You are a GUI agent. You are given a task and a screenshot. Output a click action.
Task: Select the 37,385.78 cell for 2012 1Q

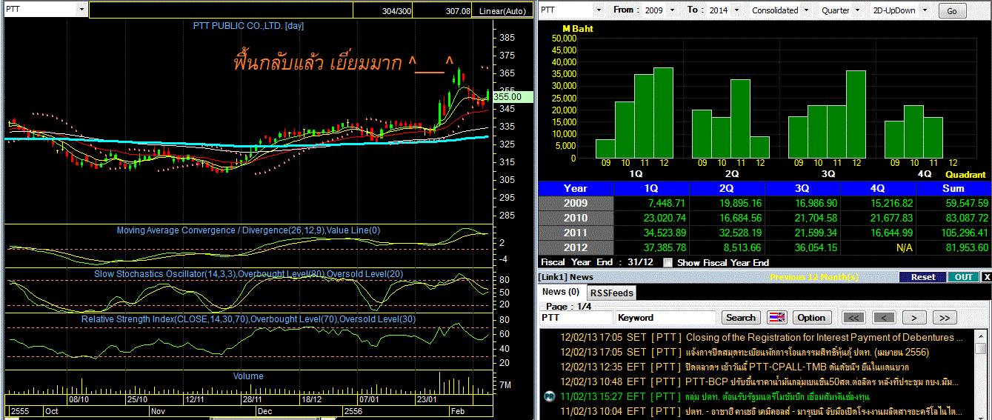pyautogui.click(x=652, y=247)
